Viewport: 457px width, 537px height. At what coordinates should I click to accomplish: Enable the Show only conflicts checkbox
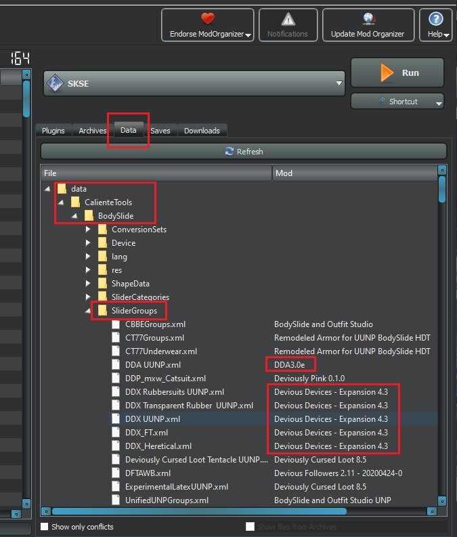point(45,526)
